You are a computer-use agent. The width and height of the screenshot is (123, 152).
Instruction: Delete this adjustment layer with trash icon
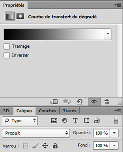click(x=107, y=102)
